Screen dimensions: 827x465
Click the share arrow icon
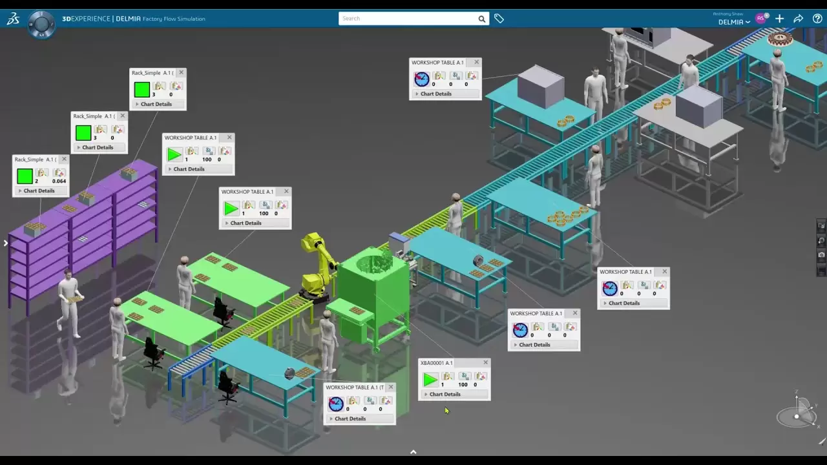pos(798,19)
